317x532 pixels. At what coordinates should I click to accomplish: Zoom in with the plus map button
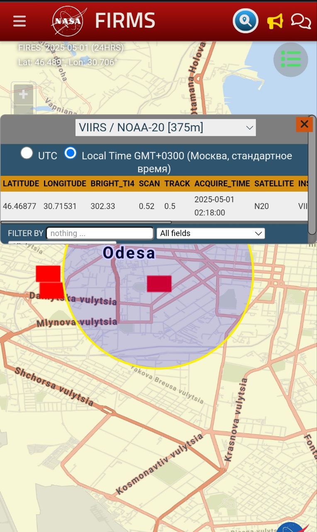(23, 95)
